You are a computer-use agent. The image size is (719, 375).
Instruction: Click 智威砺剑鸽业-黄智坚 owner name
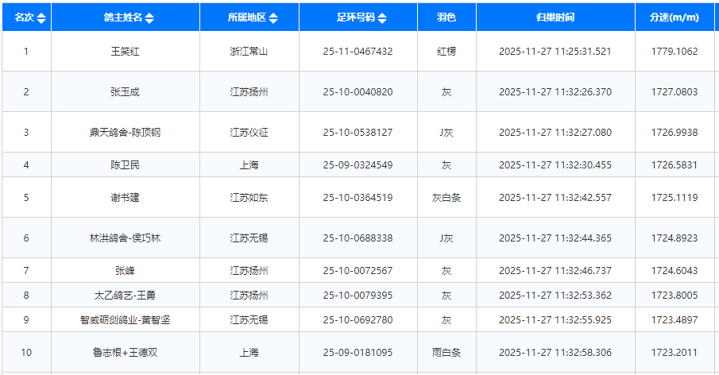pyautogui.click(x=125, y=320)
